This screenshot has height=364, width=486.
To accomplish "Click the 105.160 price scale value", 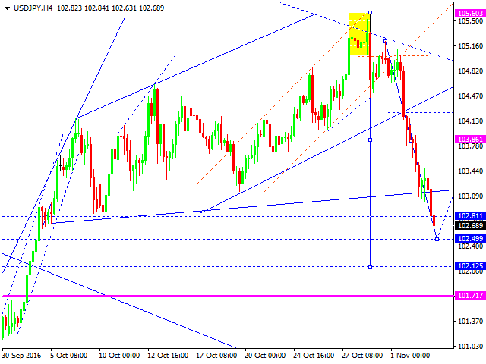I will (x=471, y=46).
